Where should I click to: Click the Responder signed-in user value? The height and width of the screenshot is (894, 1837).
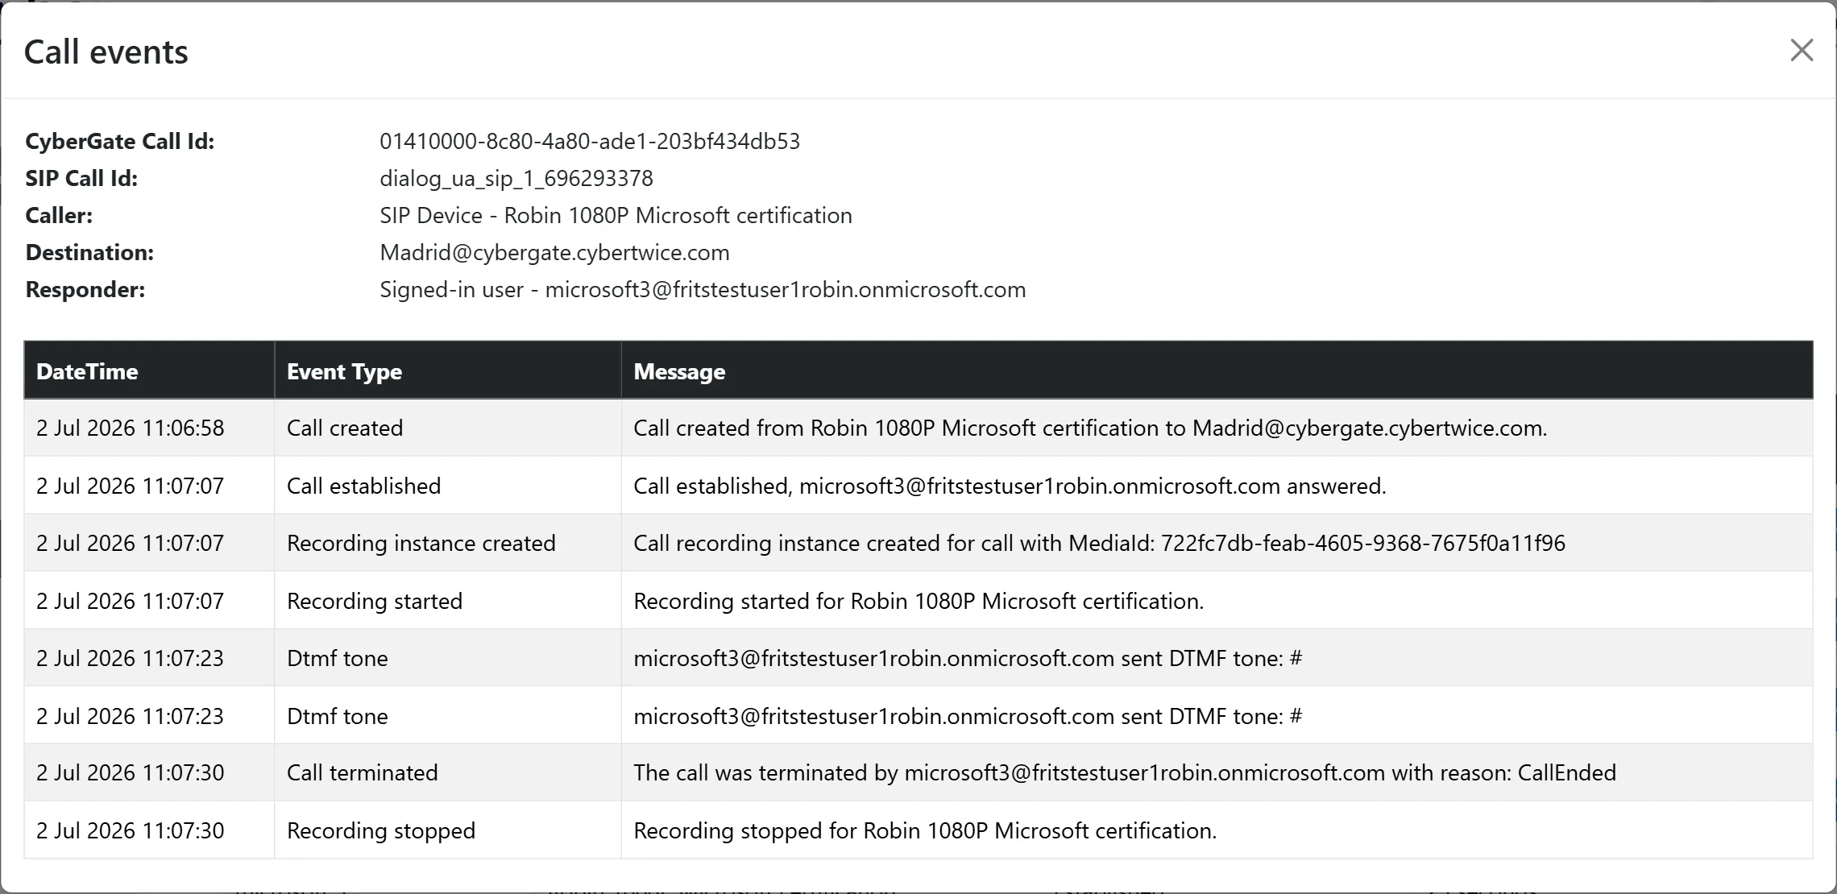[703, 290]
